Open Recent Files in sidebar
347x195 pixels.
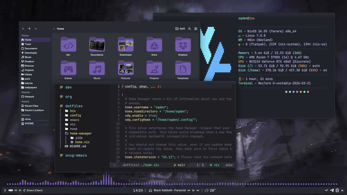click(36, 106)
